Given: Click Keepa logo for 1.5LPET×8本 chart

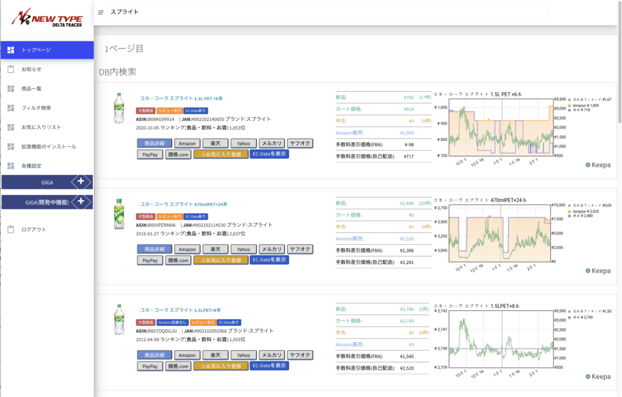Looking at the screenshot, I should click(x=598, y=377).
